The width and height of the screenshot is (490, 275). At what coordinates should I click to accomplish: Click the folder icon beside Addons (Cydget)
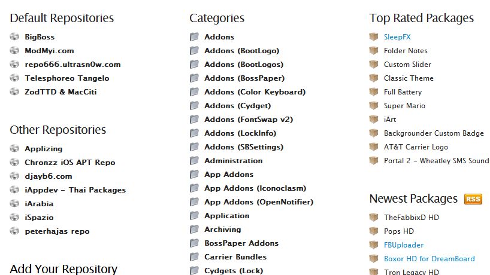coord(194,106)
